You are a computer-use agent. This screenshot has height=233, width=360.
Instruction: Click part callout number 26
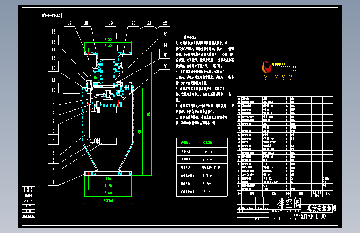pos(165,66)
